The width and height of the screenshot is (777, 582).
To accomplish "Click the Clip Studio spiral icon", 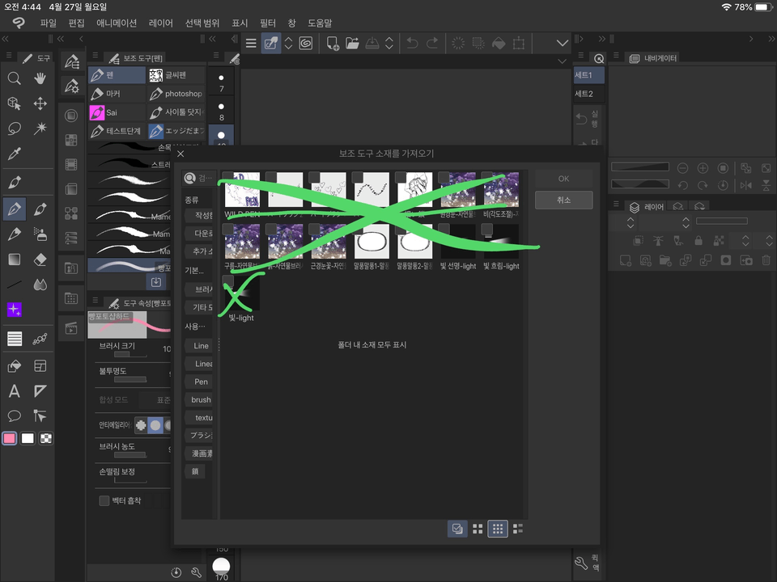I will click(x=306, y=44).
